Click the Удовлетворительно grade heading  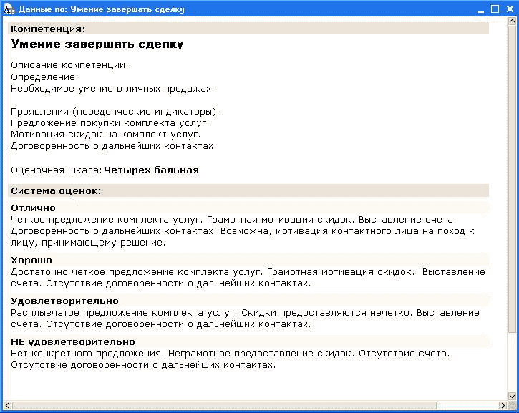64,301
